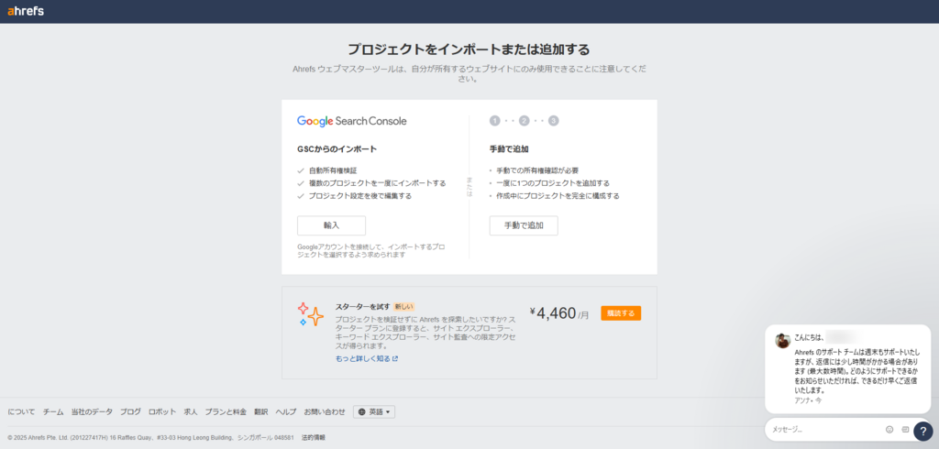This screenshot has height=449, width=939.
Task: Click the GSCからのインポート heading
Action: click(337, 149)
